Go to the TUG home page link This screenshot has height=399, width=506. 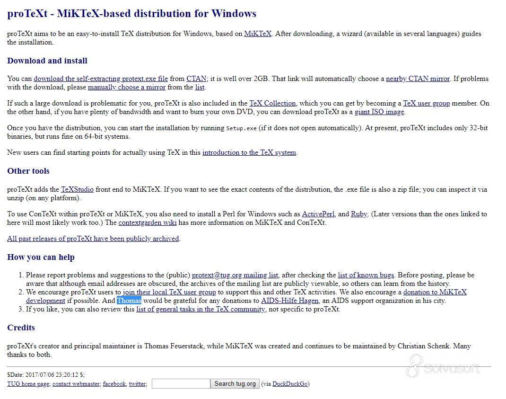tap(28, 384)
